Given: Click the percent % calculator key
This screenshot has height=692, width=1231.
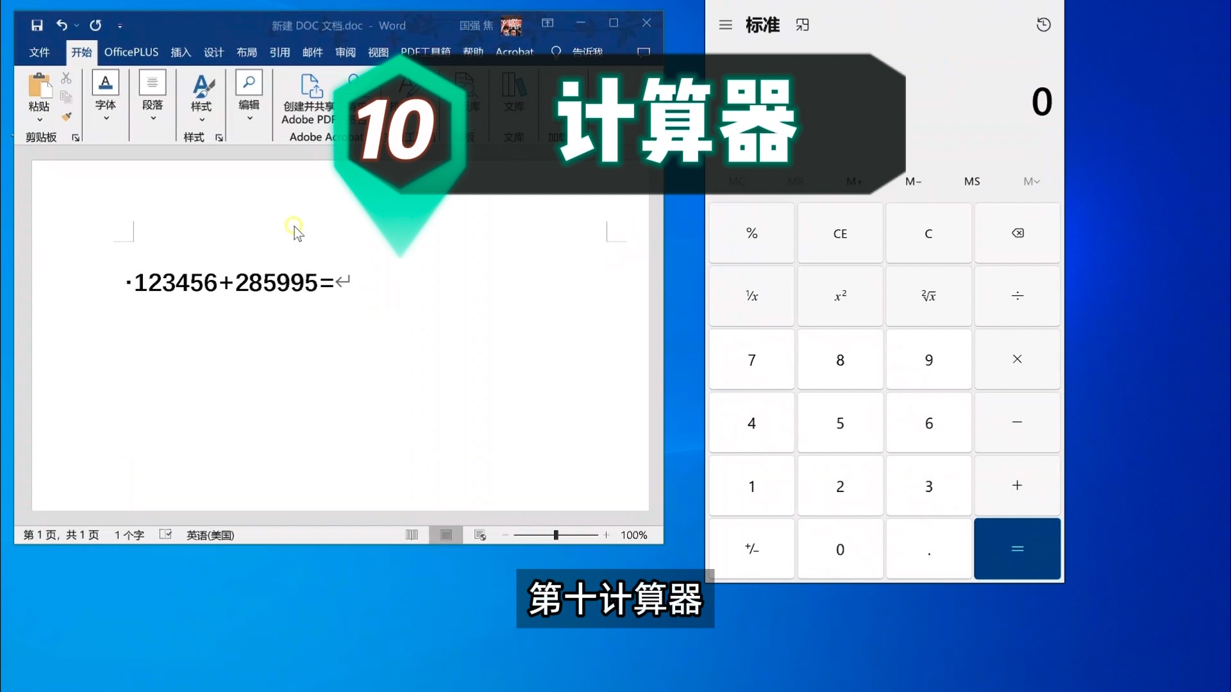Looking at the screenshot, I should click(x=751, y=233).
